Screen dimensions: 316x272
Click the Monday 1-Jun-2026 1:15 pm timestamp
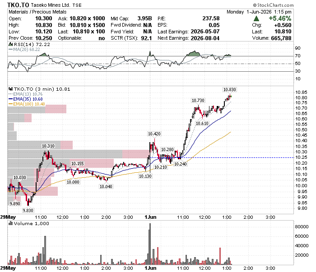(259, 12)
